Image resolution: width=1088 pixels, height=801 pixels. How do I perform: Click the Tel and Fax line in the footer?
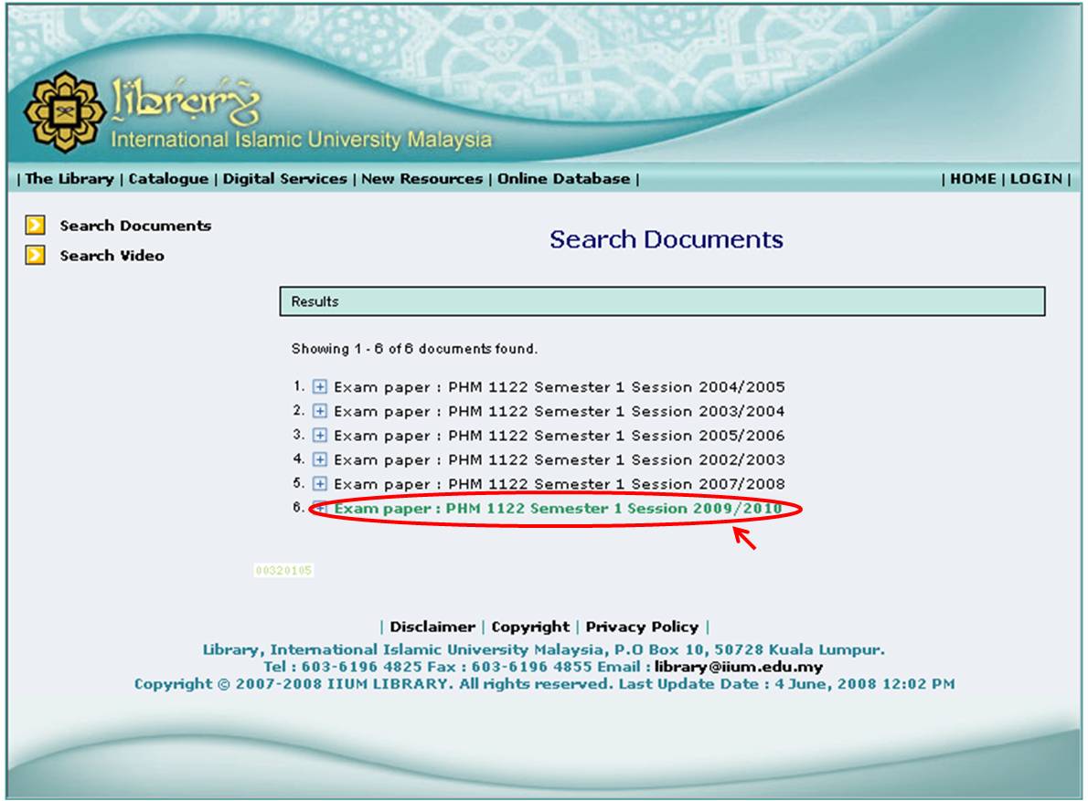pos(543,667)
